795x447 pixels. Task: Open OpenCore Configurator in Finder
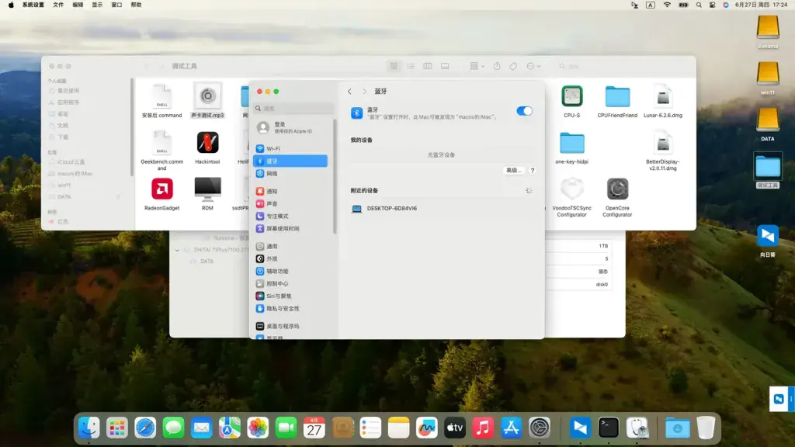coord(617,197)
